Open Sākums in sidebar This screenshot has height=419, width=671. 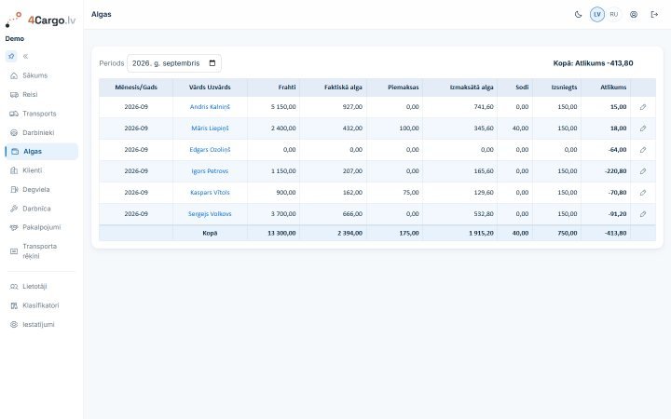42,75
